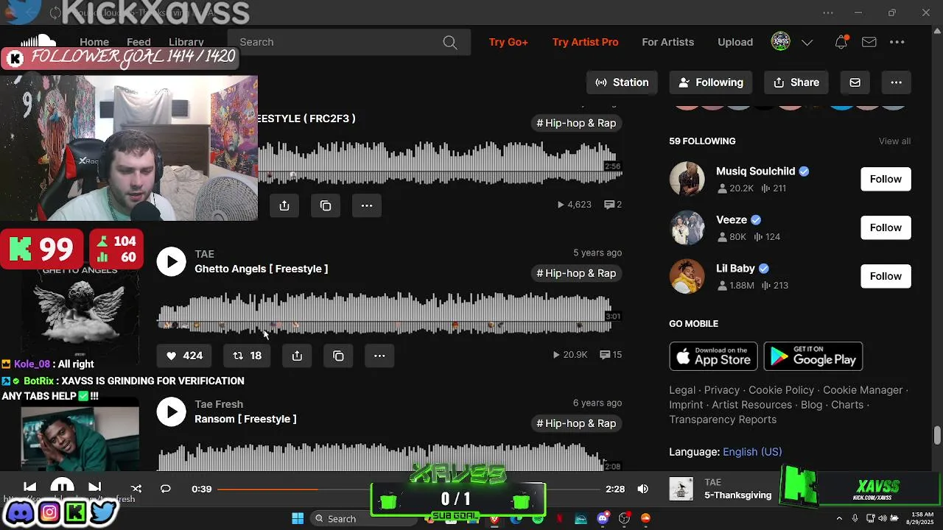Click the page vertical scrollbar thumb
Viewport: 943px width, 530px height.
(x=937, y=435)
